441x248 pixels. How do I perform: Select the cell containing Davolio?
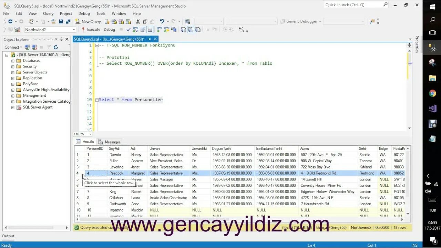pyautogui.click(x=119, y=155)
